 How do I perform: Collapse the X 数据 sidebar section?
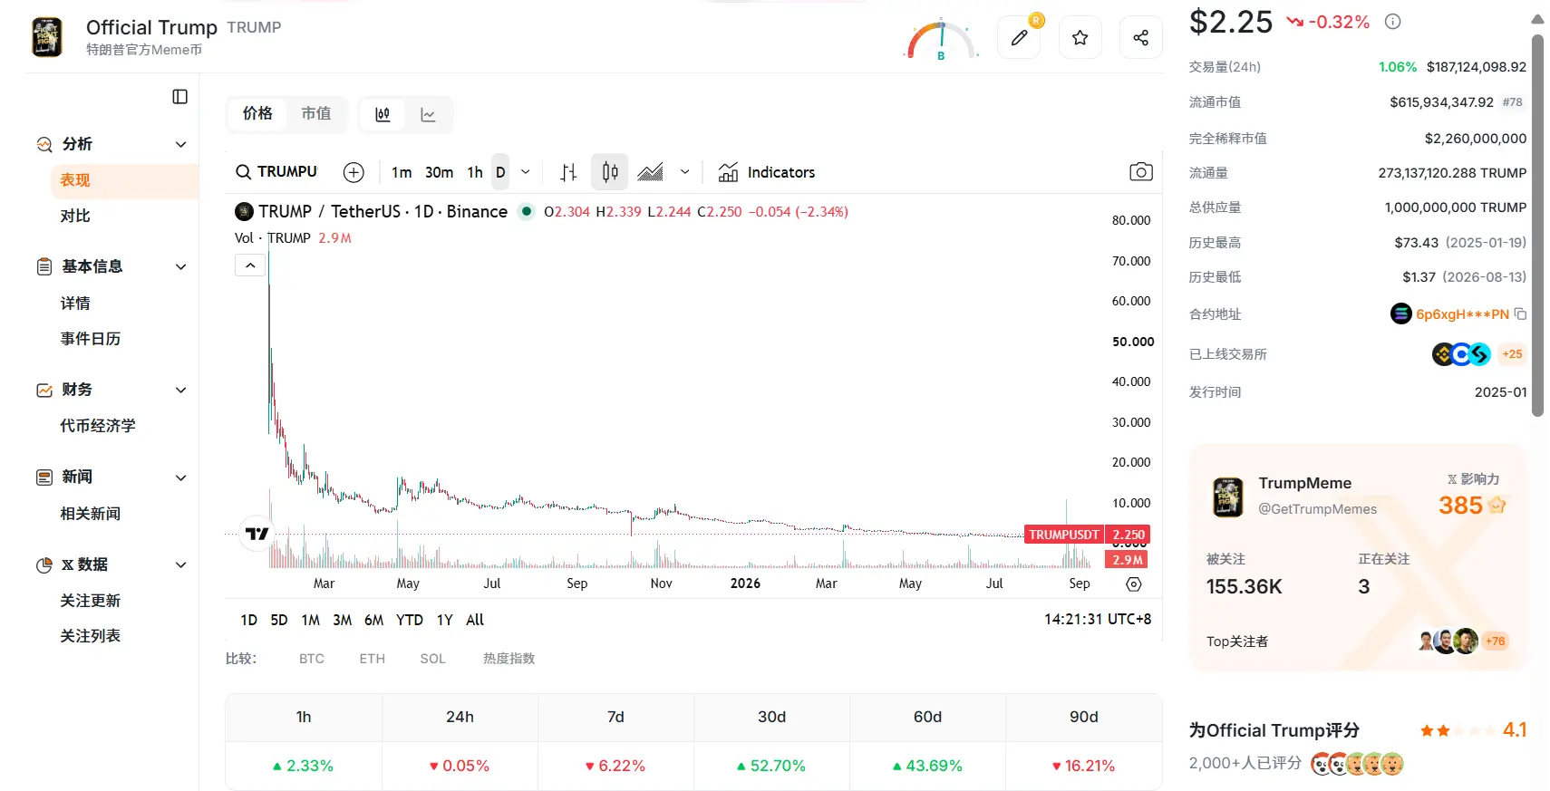coord(180,564)
